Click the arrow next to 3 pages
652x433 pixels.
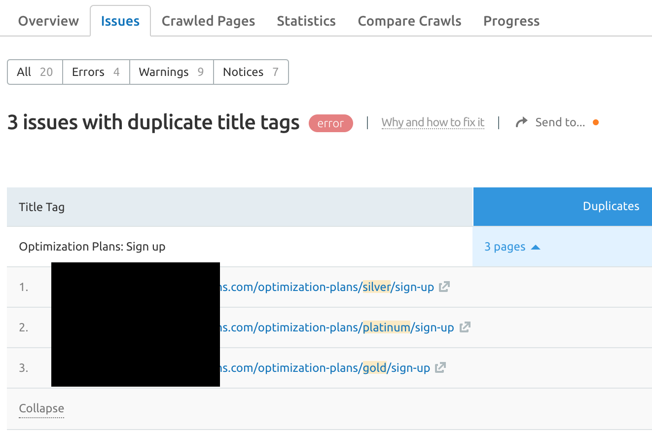536,247
